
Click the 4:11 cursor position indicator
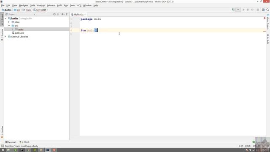pyautogui.click(x=241, y=146)
